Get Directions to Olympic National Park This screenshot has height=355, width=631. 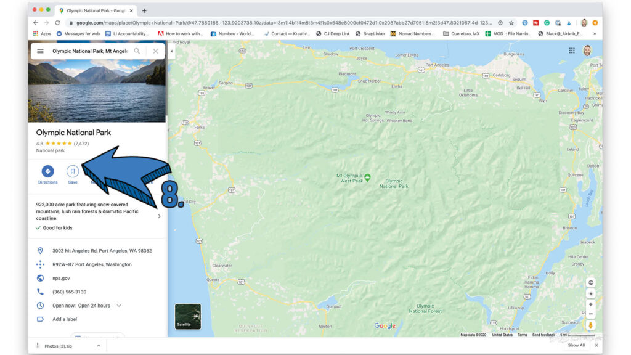coord(47,174)
